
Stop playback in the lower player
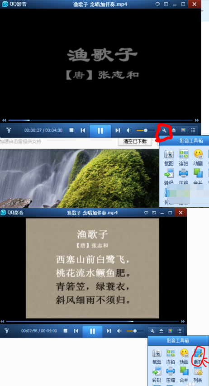click(66, 331)
